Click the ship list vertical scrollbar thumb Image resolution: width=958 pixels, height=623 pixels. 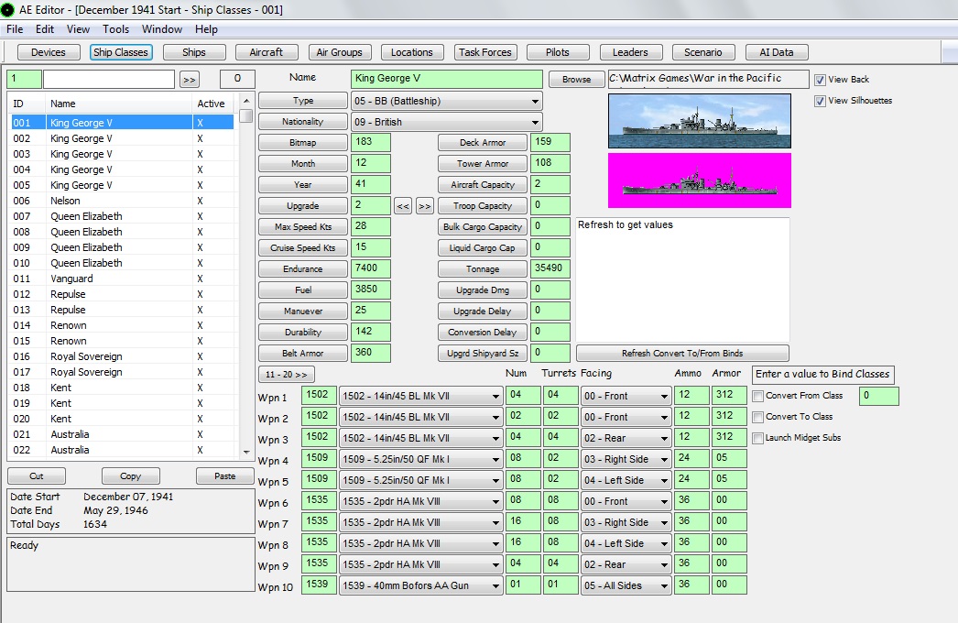pos(246,115)
